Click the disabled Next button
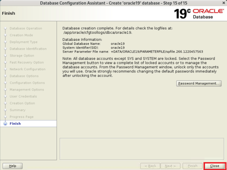The image size is (227, 170). 171,166
